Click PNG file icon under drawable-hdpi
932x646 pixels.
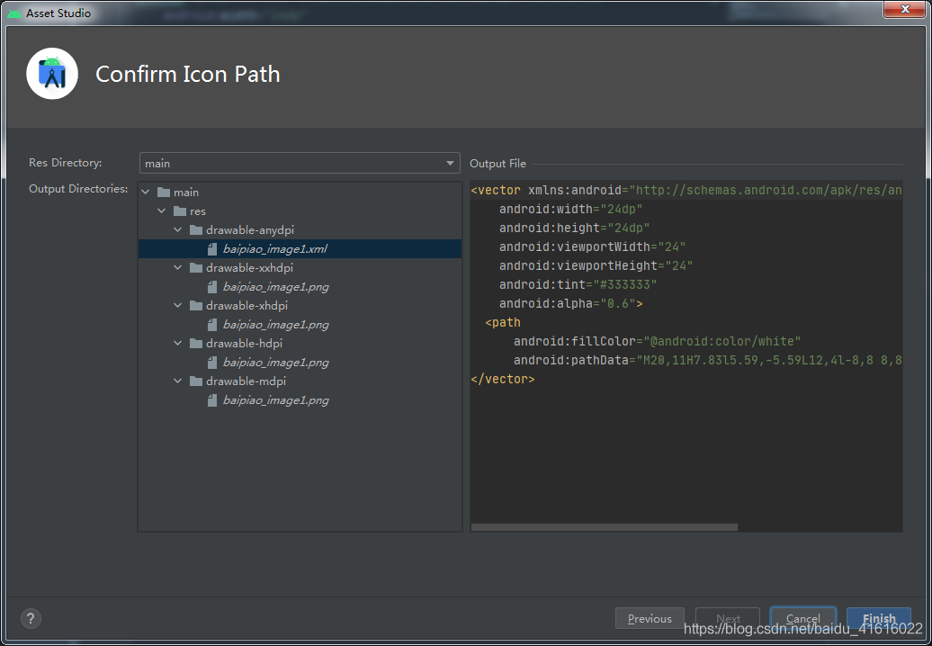212,363
